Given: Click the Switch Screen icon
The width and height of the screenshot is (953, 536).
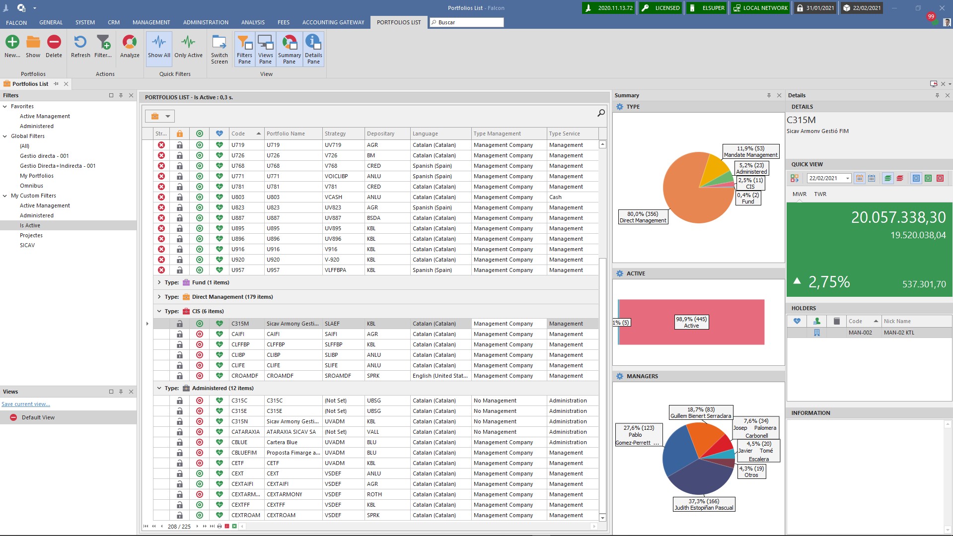Looking at the screenshot, I should point(219,43).
